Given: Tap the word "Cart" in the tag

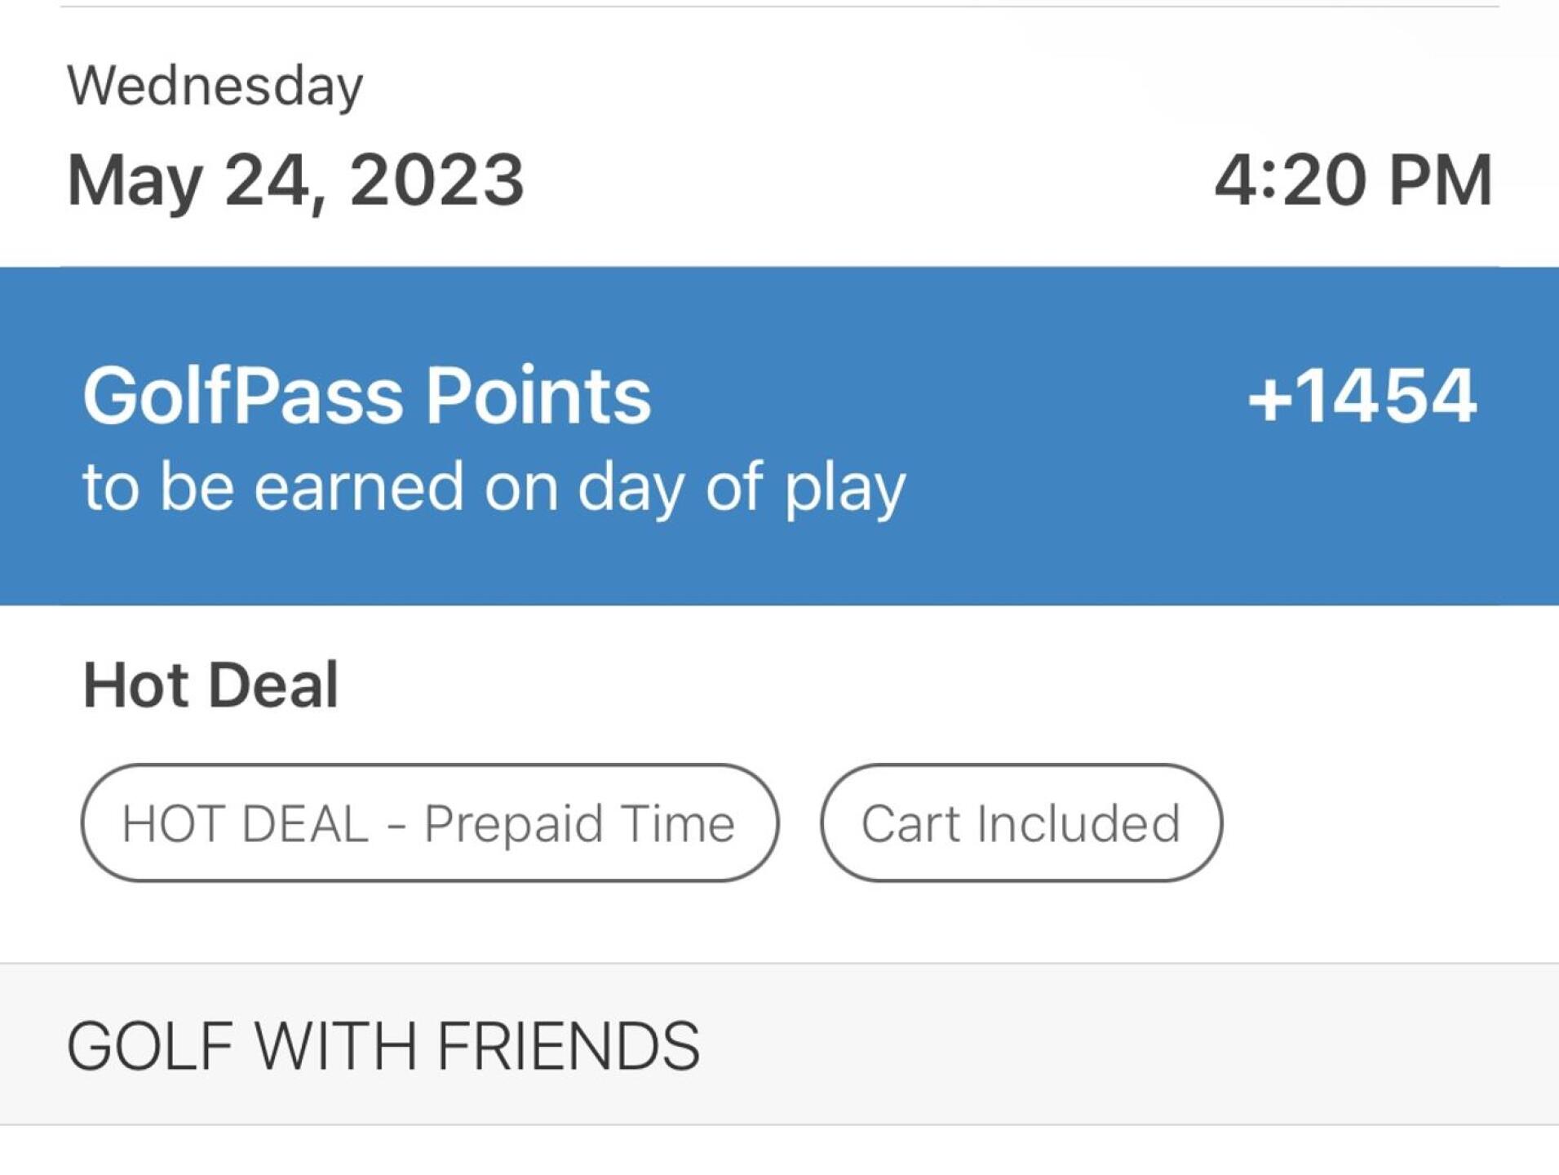Looking at the screenshot, I should point(910,823).
